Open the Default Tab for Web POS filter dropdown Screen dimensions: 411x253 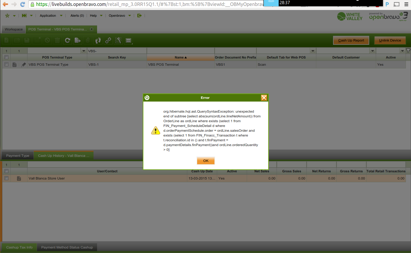tap(313, 51)
